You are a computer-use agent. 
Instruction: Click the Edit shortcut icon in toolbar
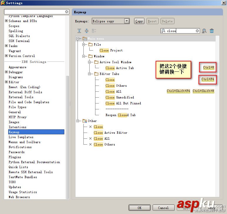94,31
